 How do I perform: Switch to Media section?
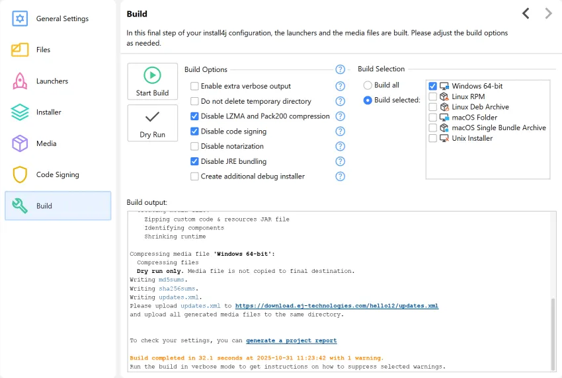(x=58, y=143)
